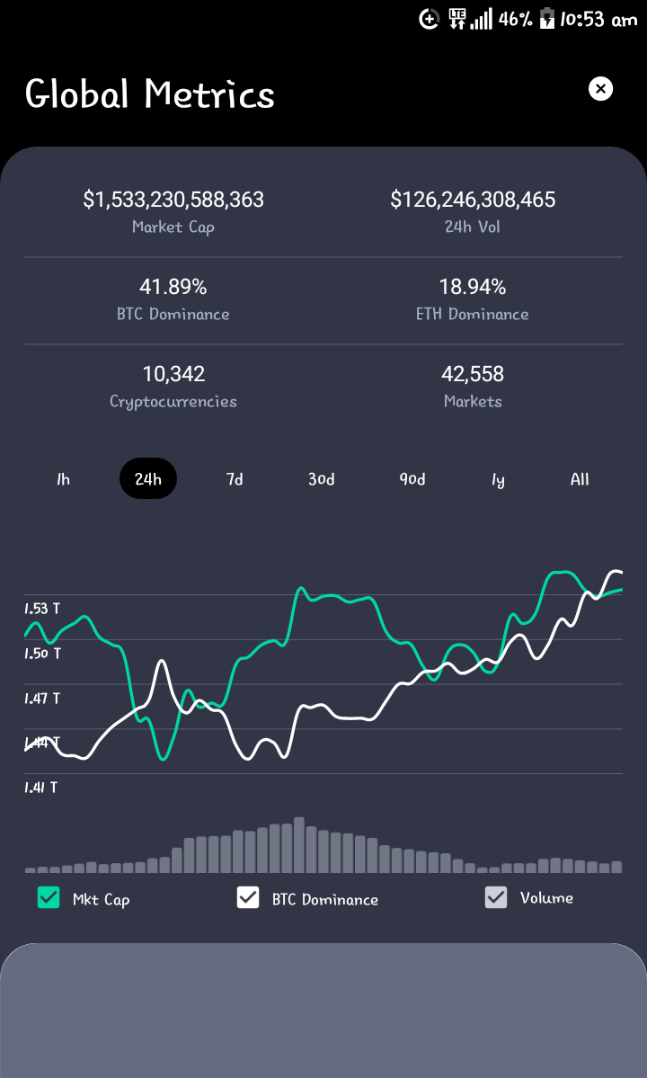Tap the 24h Vol figure
The width and height of the screenshot is (647, 1078).
[474, 200]
